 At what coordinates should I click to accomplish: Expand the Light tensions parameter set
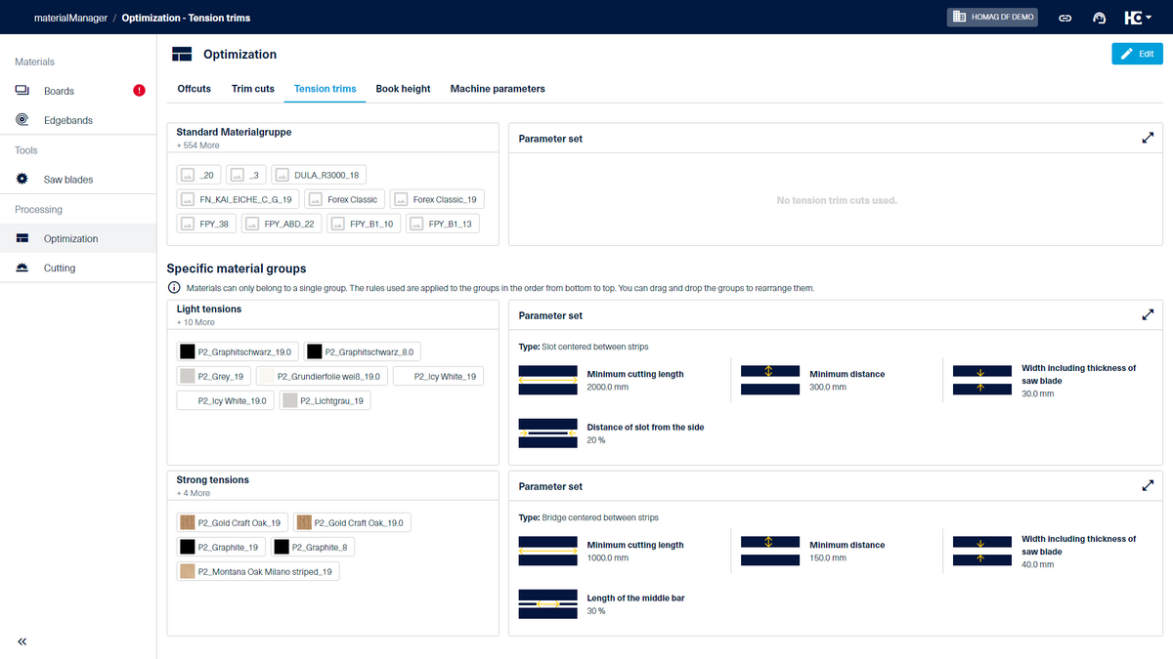pyautogui.click(x=1148, y=315)
